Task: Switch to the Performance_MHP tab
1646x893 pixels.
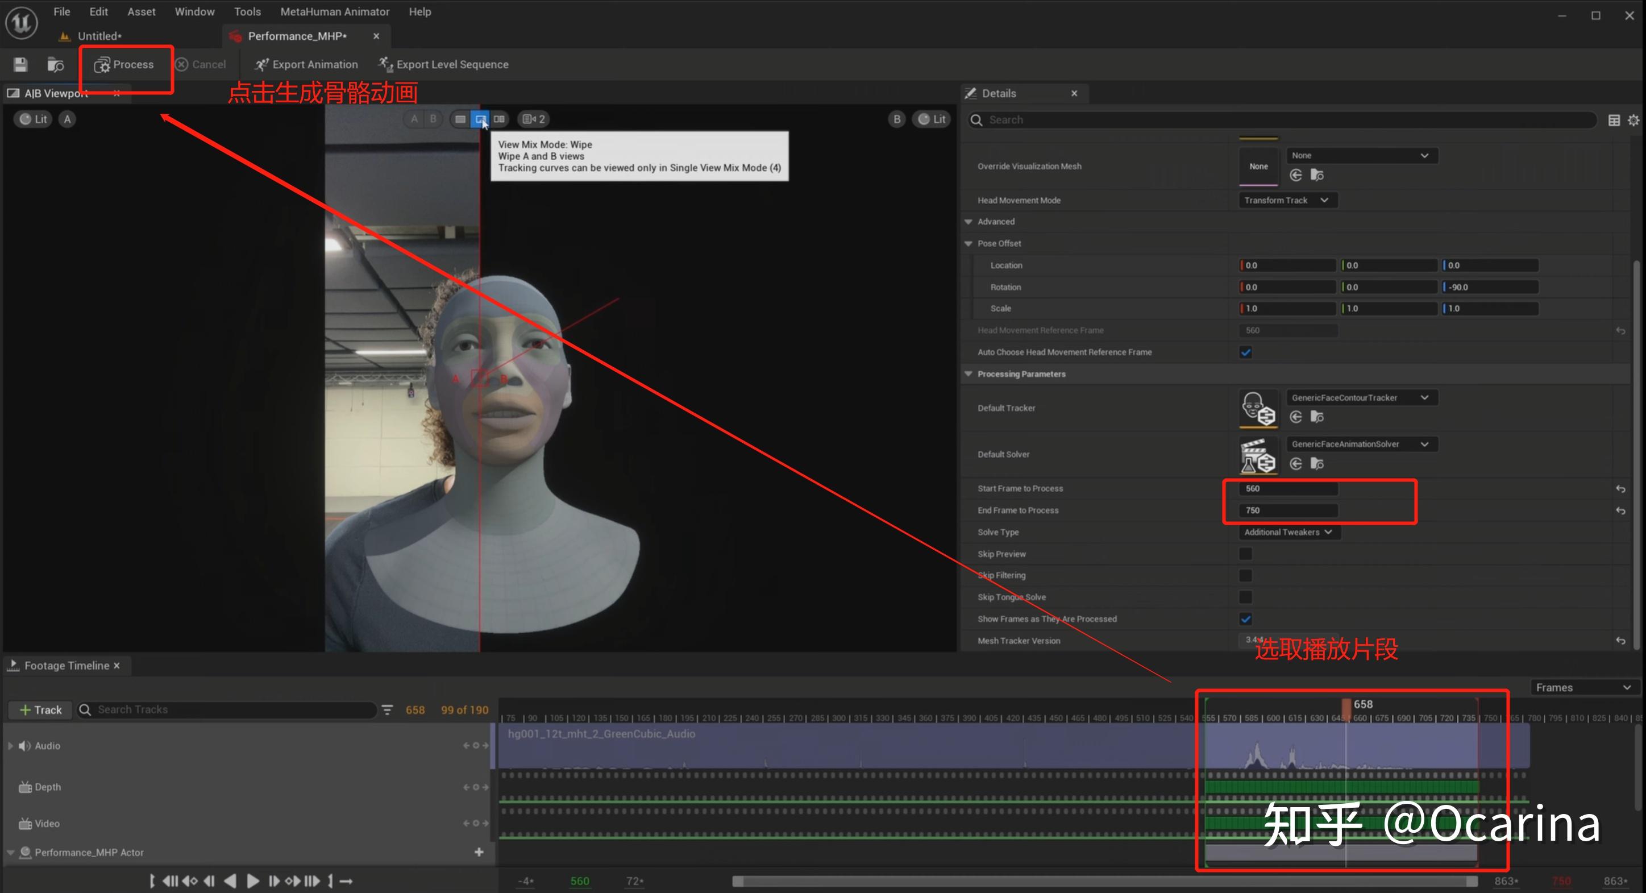Action: click(298, 36)
